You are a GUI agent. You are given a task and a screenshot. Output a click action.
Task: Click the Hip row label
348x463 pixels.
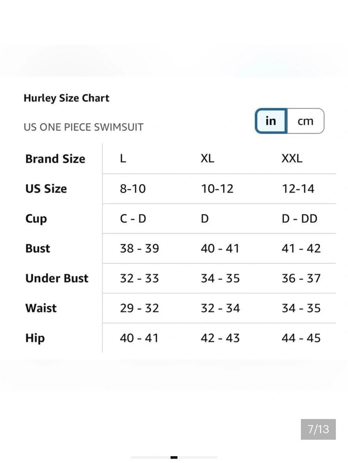pyautogui.click(x=35, y=338)
